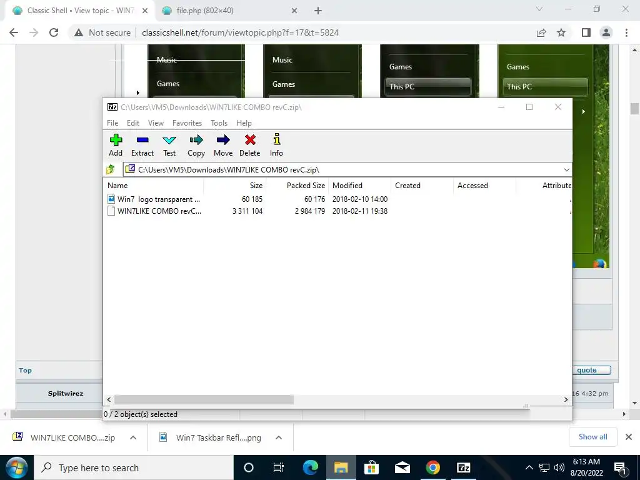Click the Windows Start orb
The height and width of the screenshot is (480, 640).
click(x=16, y=467)
